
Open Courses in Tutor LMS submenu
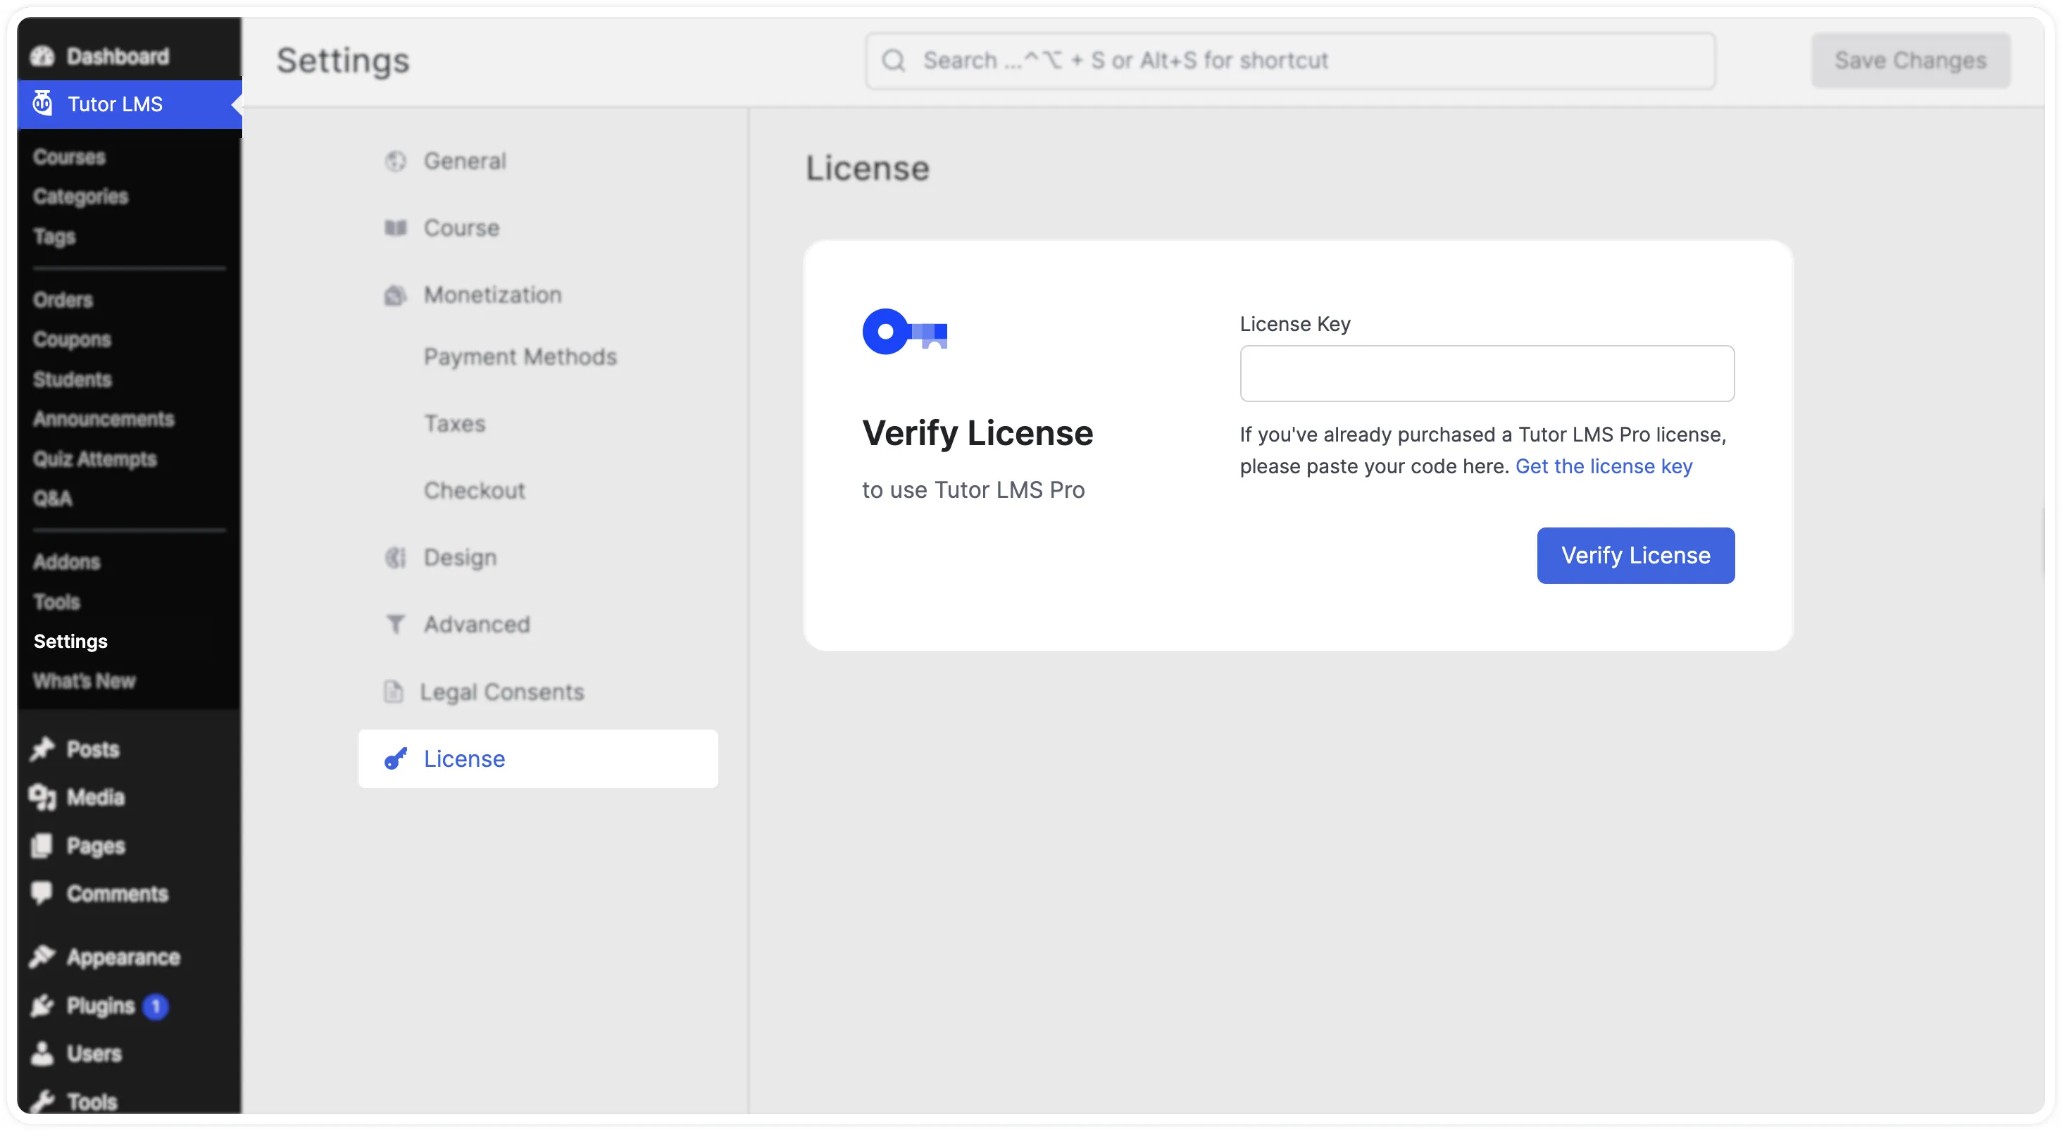(69, 157)
